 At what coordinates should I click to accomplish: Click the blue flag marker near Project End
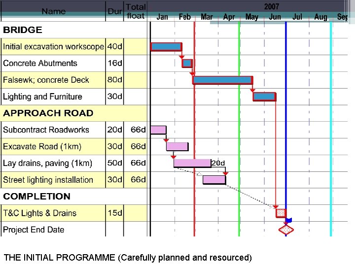coord(289,220)
